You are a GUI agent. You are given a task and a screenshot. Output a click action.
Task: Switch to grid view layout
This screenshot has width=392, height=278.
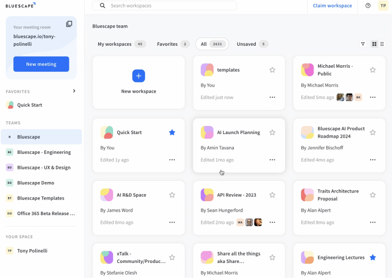click(x=374, y=44)
